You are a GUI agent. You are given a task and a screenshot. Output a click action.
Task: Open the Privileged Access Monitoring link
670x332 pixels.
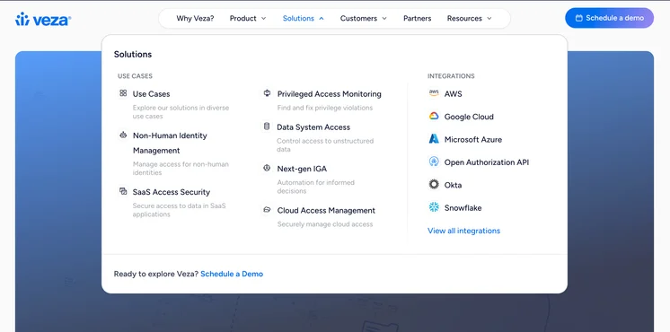click(329, 94)
